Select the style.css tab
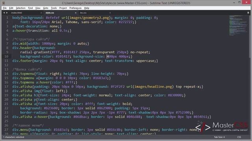This screenshot has width=252, height=141. point(50,13)
